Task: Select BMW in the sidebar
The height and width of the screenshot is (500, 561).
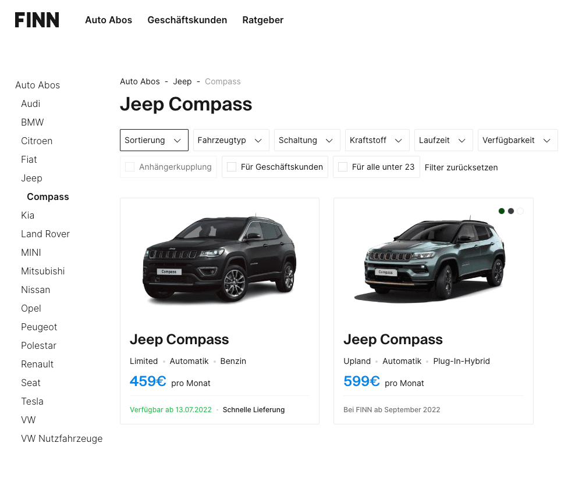Action: coord(32,122)
